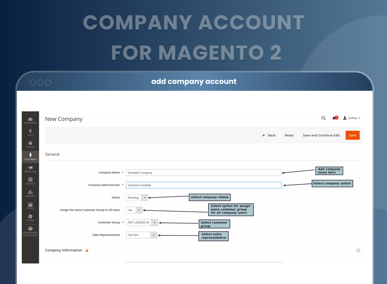Open Assign same Customer Group Yes dropdown

click(134, 210)
